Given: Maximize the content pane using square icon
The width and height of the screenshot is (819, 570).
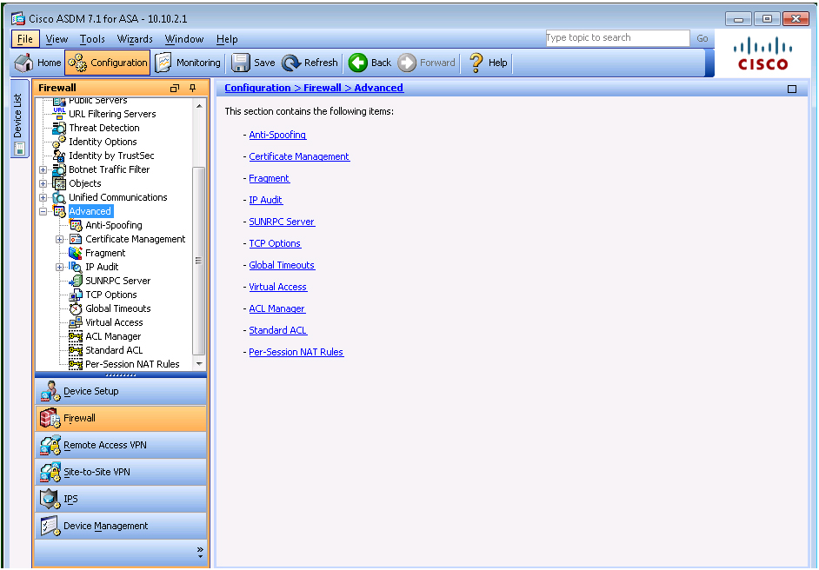Looking at the screenshot, I should pos(791,89).
